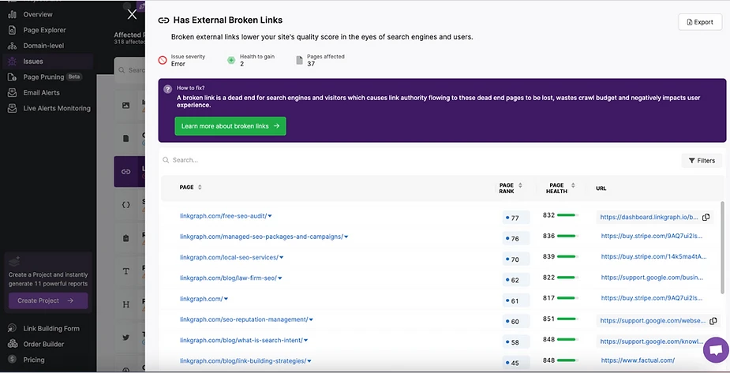Open Link Building Form
This screenshot has height=373, width=730.
(x=51, y=328)
